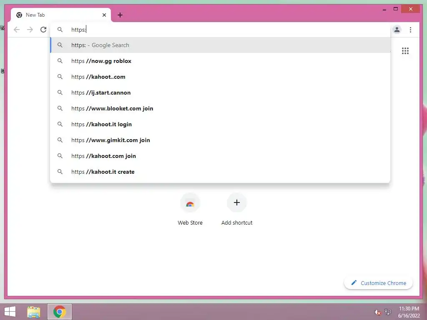Open a new tab with the plus button
Image resolution: width=427 pixels, height=320 pixels.
point(120,15)
